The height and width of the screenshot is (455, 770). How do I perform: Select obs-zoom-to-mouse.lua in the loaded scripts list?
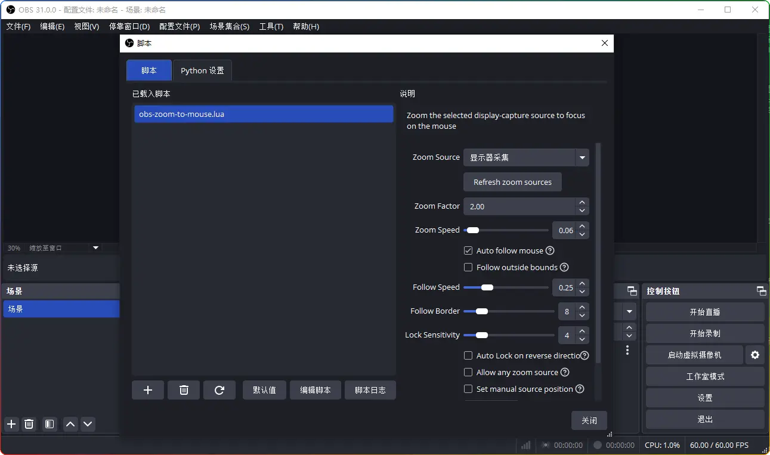pos(263,114)
